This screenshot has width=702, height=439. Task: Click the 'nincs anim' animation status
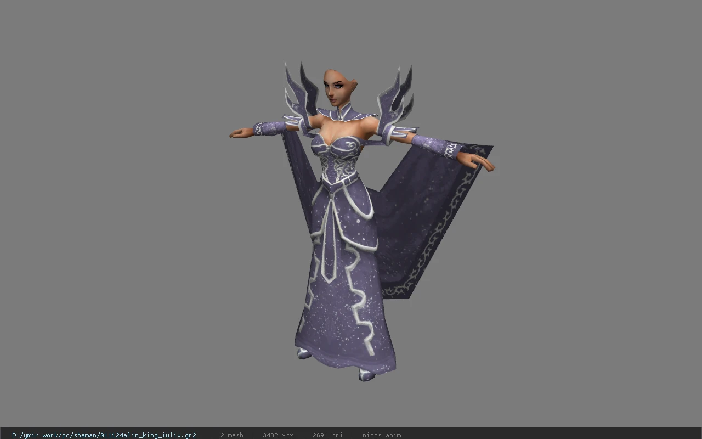click(x=381, y=435)
